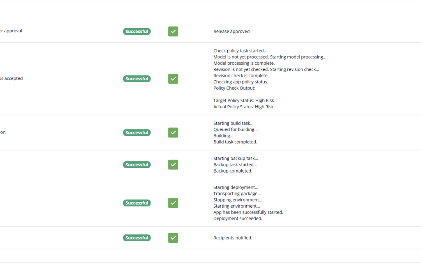The width and height of the screenshot is (421, 263).
Task: Select the Successful badge beside the backup stage
Action: click(137, 164)
